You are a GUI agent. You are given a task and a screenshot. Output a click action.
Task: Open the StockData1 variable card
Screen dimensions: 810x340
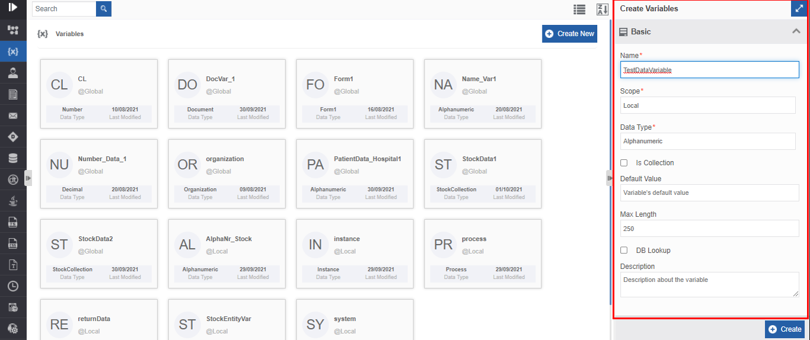point(483,174)
